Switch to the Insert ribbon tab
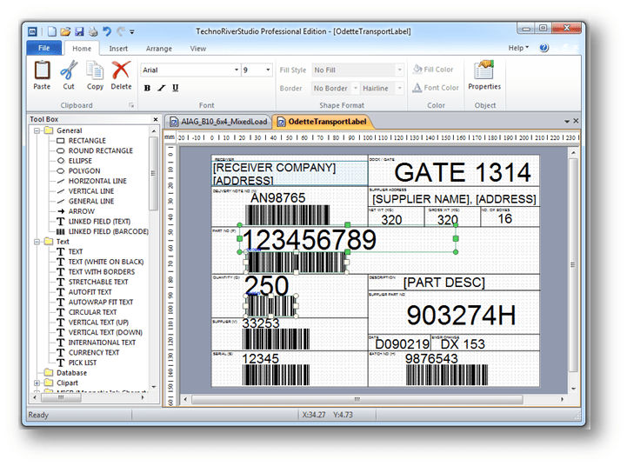This screenshot has height=466, width=627. (x=118, y=49)
